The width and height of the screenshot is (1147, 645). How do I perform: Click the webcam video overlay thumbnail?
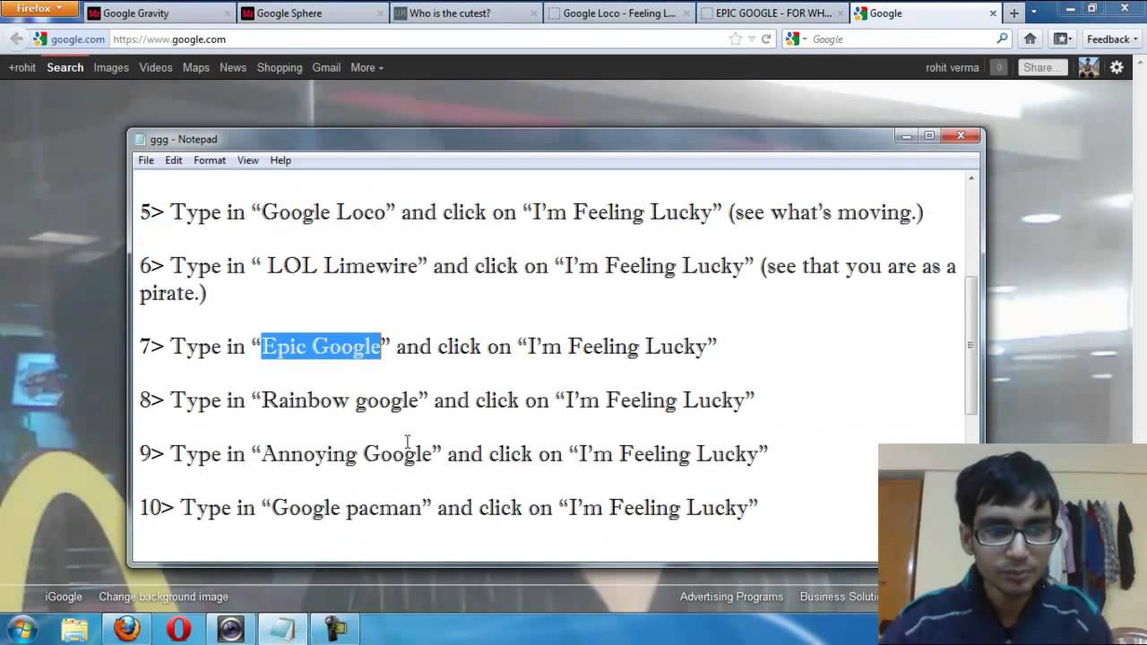pos(1013,544)
